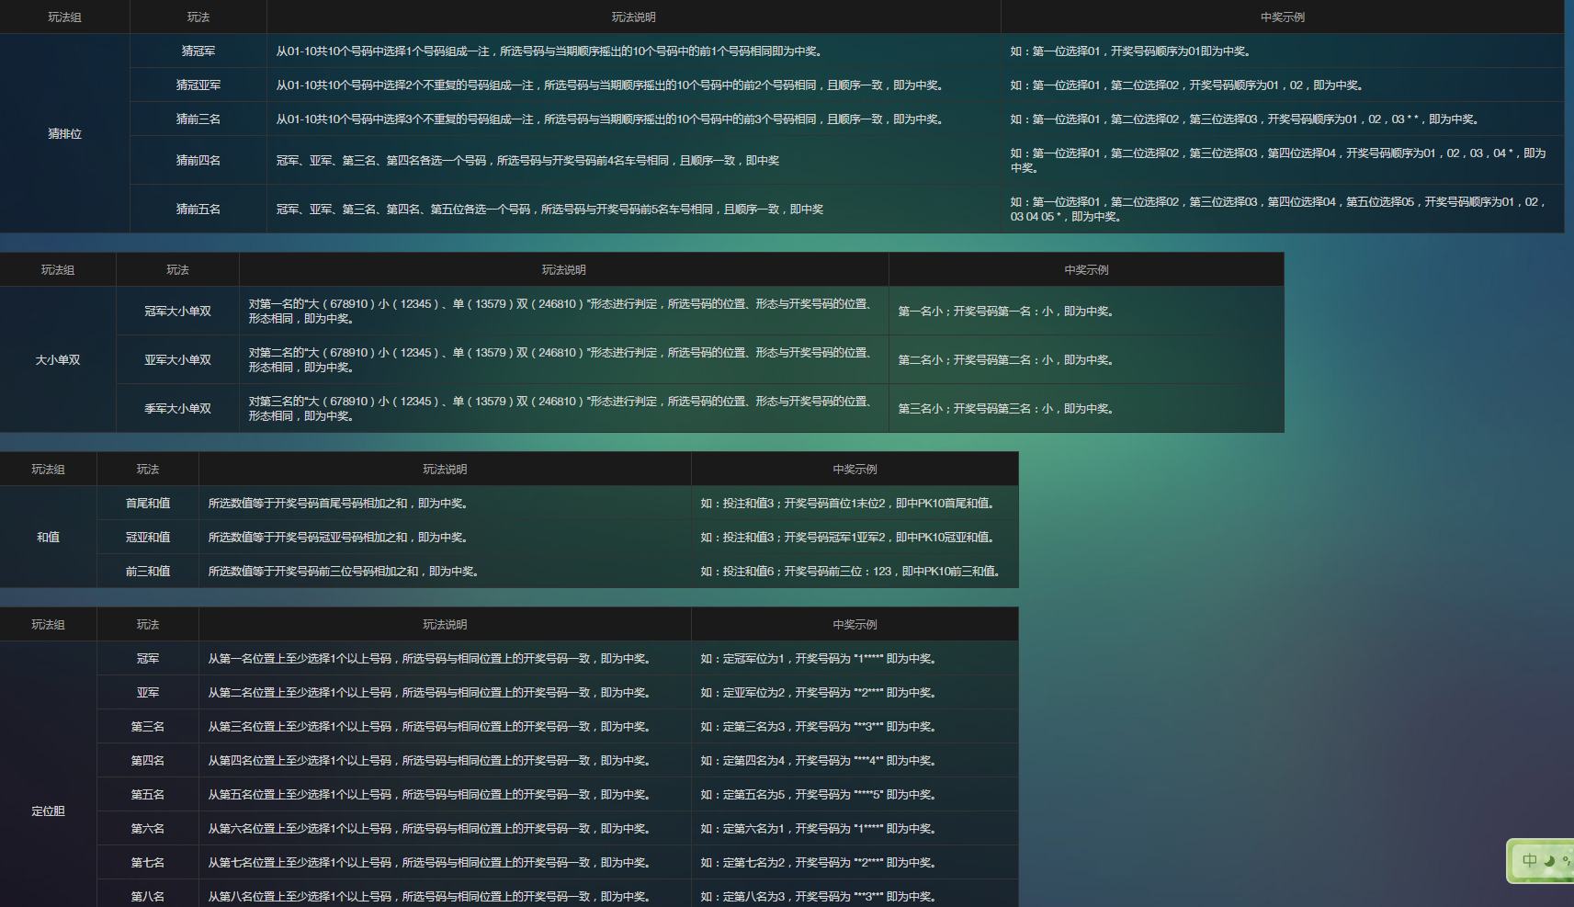Select the "猜排位" group cell

(64, 133)
